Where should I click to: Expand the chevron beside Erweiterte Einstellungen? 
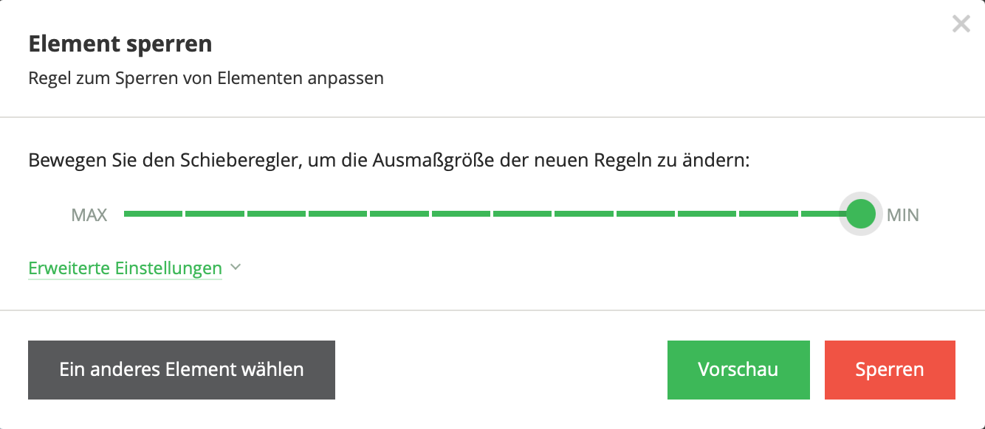pyautogui.click(x=236, y=268)
